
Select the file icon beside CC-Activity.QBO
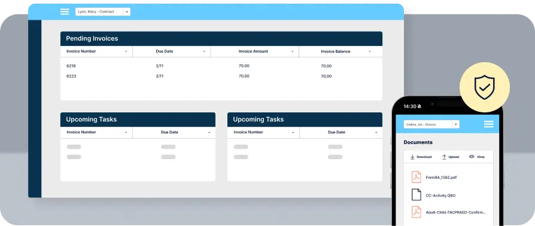click(x=417, y=195)
